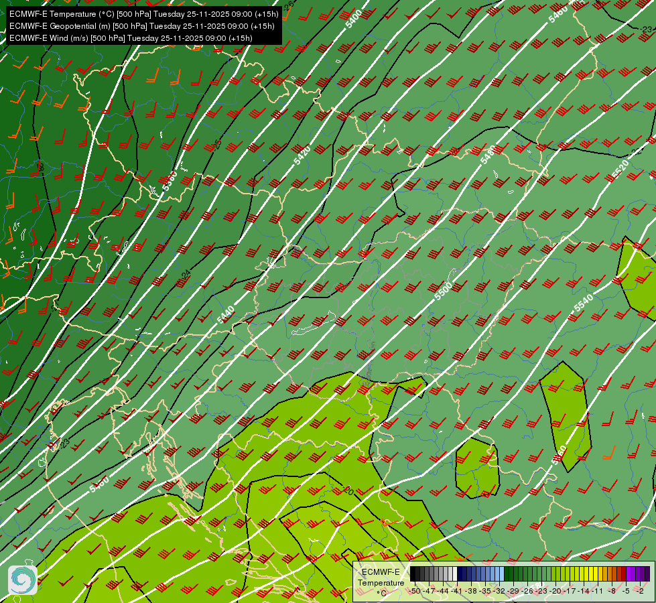656x603 pixels.
Task: Click the 5460 contour label at top edge
Action: (x=557, y=14)
